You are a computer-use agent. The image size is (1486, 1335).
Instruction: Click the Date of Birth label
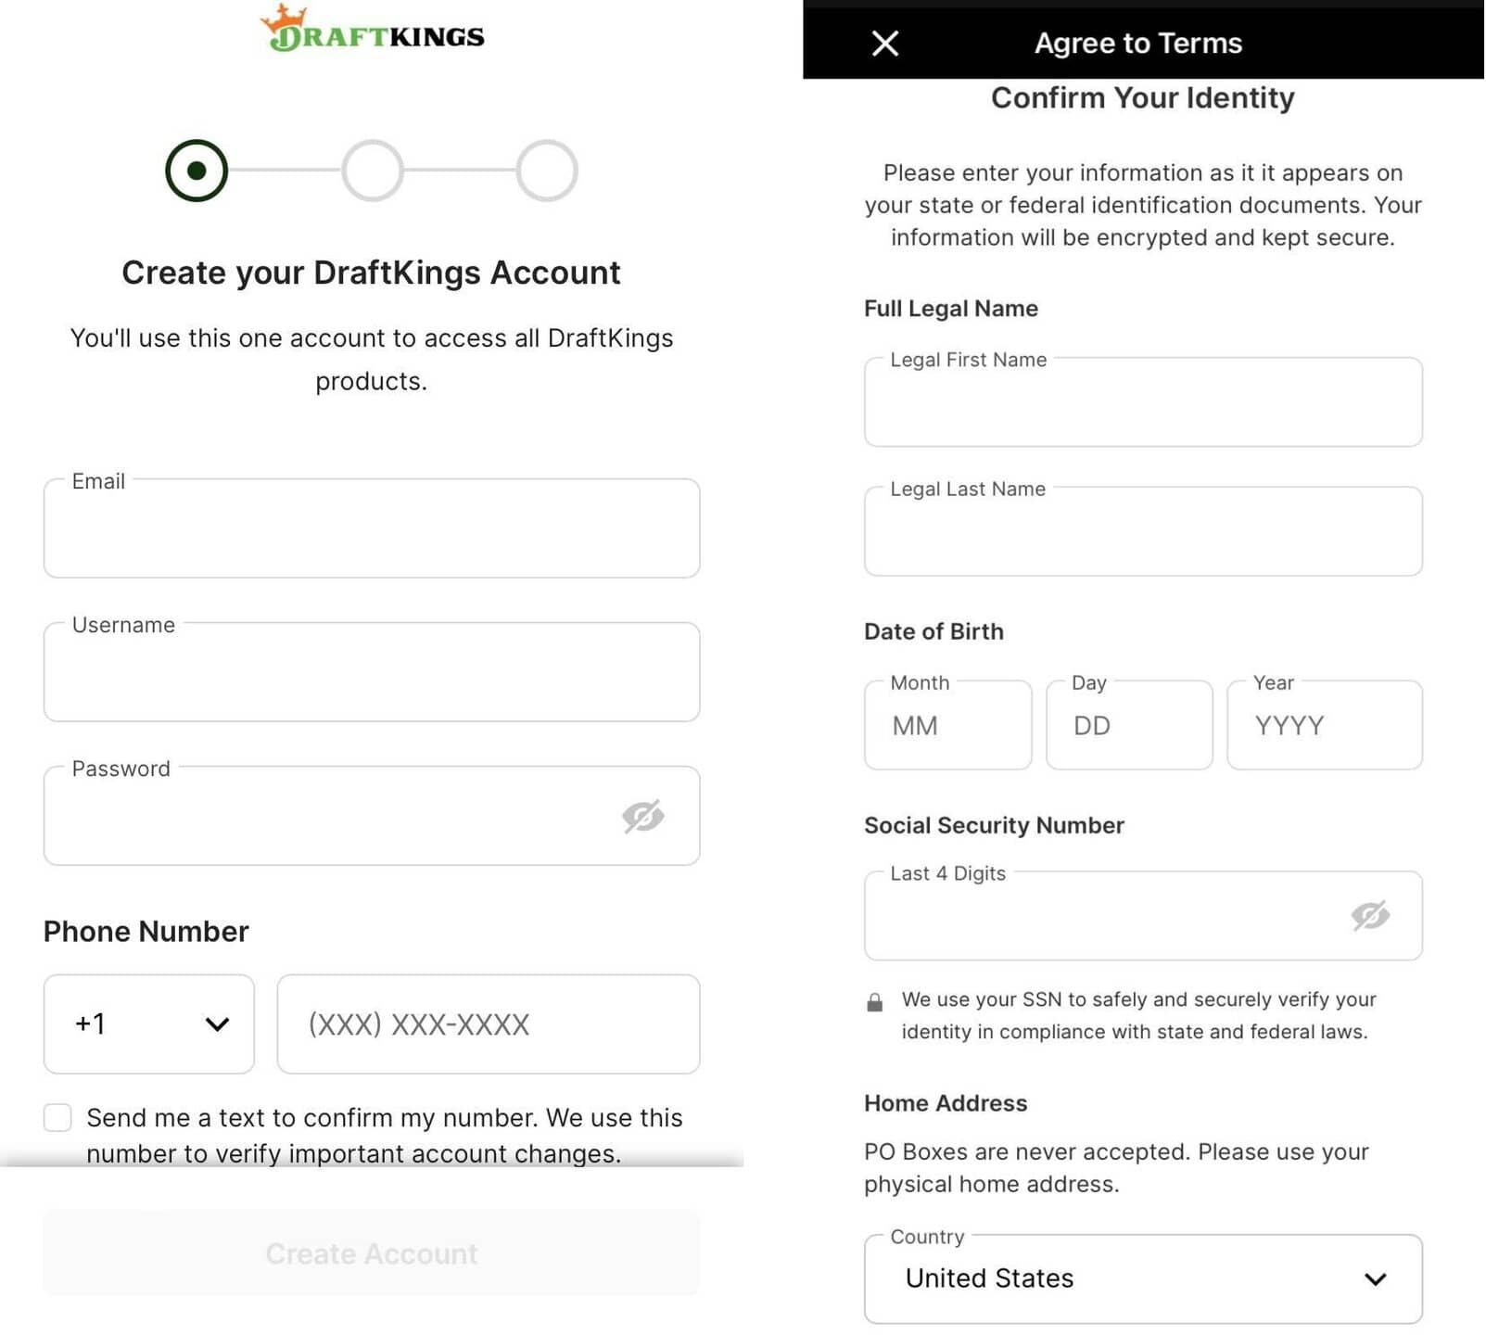pos(934,631)
